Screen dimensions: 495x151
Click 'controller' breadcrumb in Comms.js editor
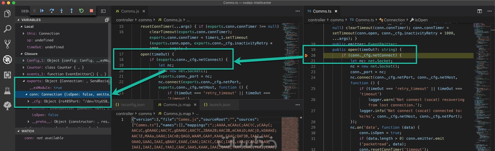125,20
